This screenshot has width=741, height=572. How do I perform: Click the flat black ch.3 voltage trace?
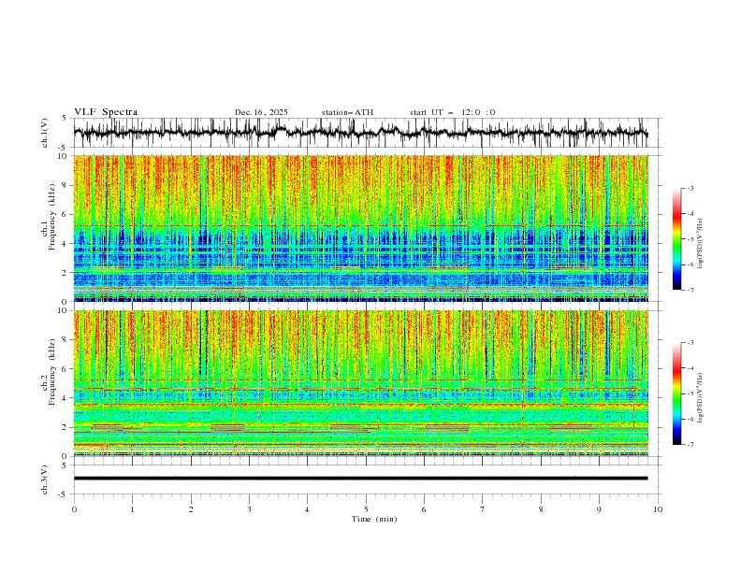click(360, 479)
